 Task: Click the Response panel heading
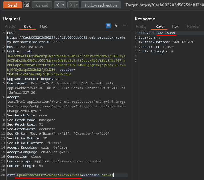[145, 19]
